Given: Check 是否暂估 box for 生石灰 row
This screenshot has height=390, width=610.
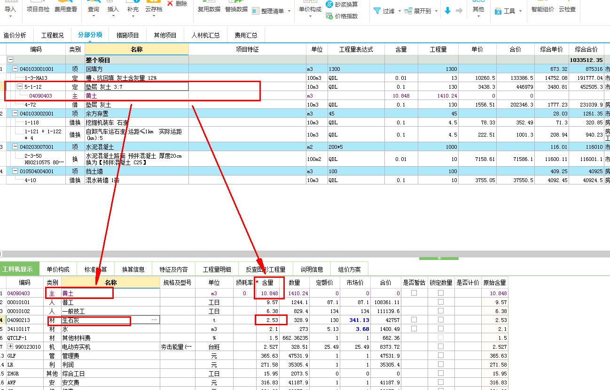Looking at the screenshot, I should point(414,320).
